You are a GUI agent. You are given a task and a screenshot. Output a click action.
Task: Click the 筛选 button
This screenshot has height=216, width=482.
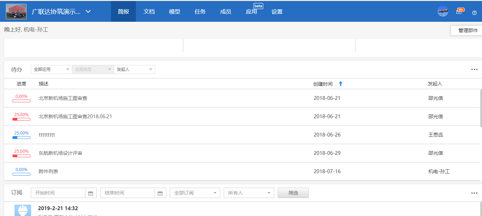[x=293, y=193]
